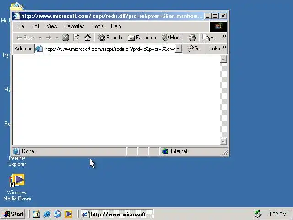Click the microsoft.com taskbar button
Screen dimensions: 293x220
click(117, 214)
